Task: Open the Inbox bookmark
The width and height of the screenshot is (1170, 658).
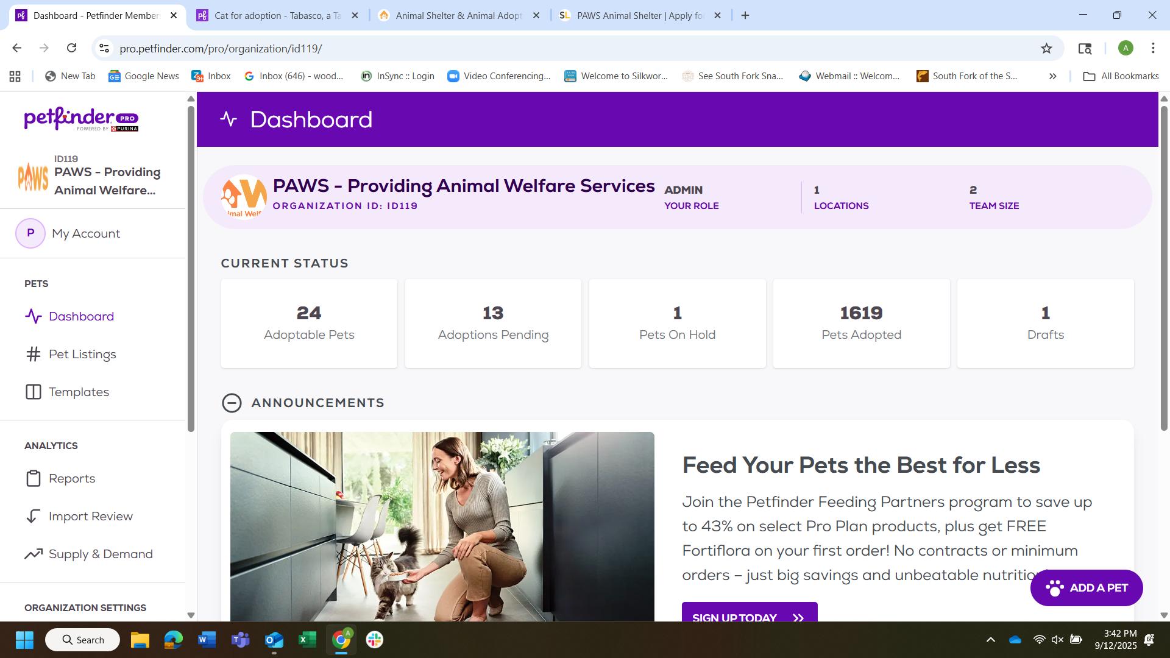Action: [211, 76]
